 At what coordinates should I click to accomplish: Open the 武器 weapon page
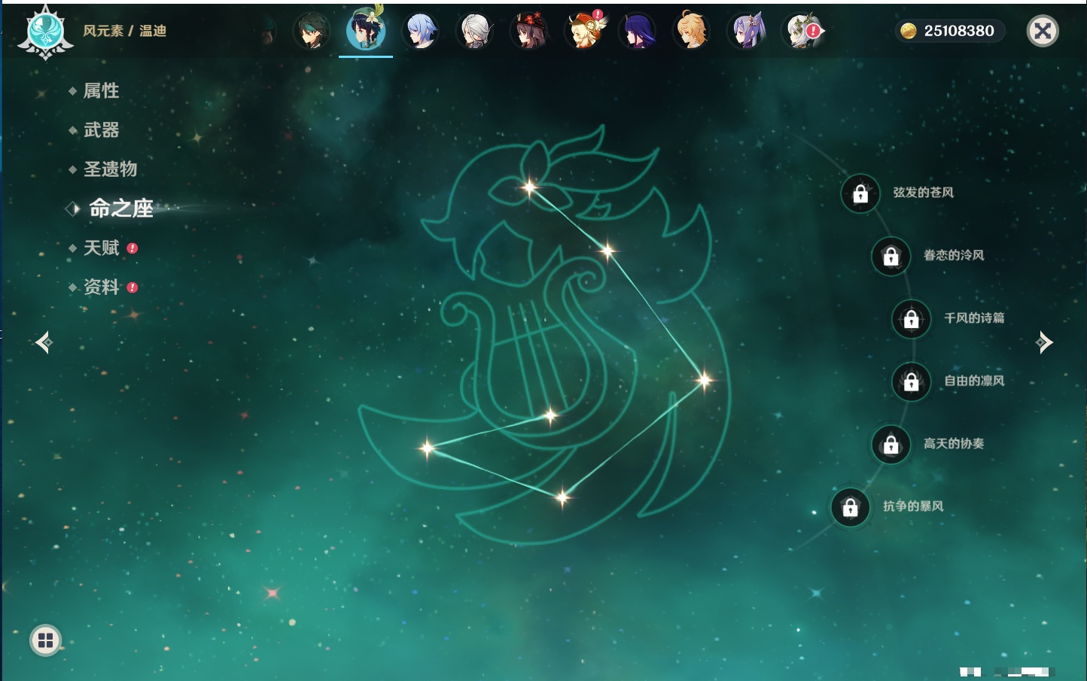pos(101,130)
